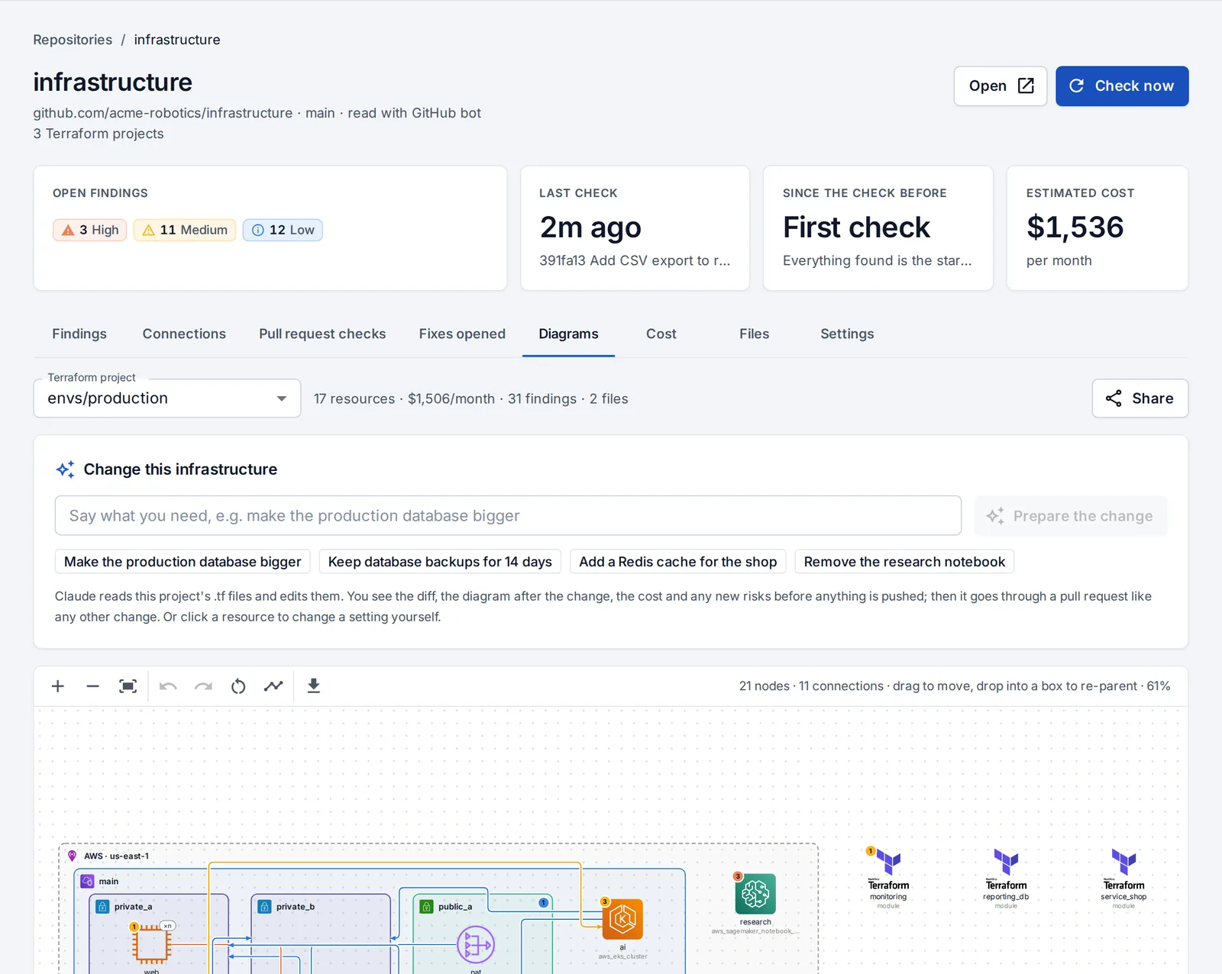Select the nat gateway node
The height and width of the screenshot is (974, 1222).
click(476, 945)
